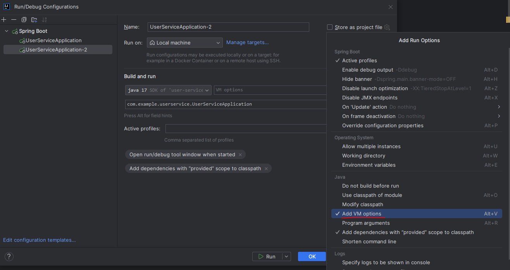
Task: Click the Name input field
Action: point(228,27)
